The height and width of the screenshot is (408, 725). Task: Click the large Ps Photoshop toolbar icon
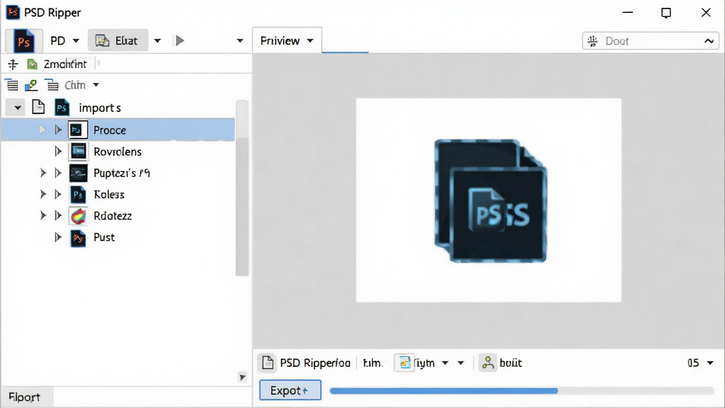(x=23, y=40)
